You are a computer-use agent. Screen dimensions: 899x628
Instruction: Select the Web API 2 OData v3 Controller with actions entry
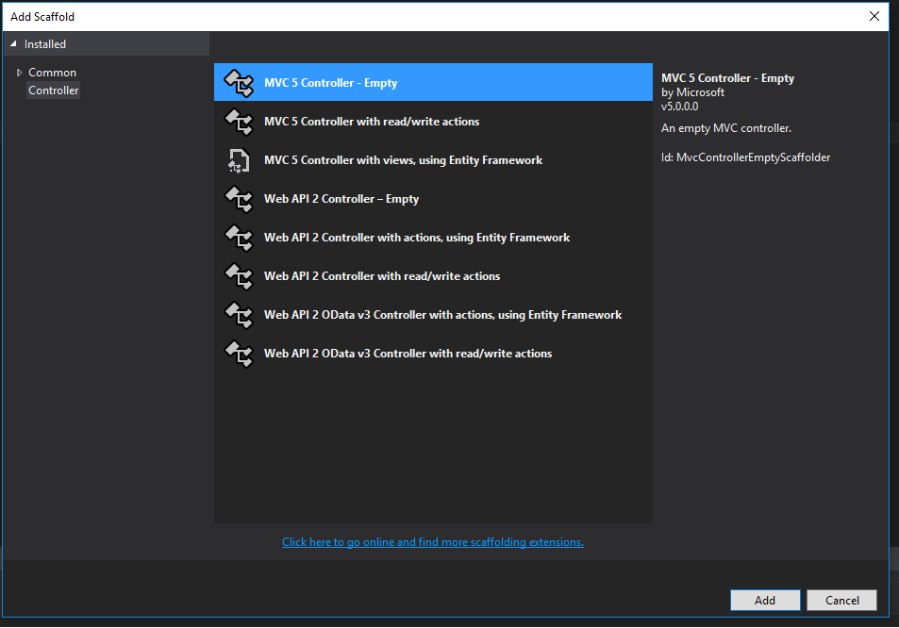(443, 315)
